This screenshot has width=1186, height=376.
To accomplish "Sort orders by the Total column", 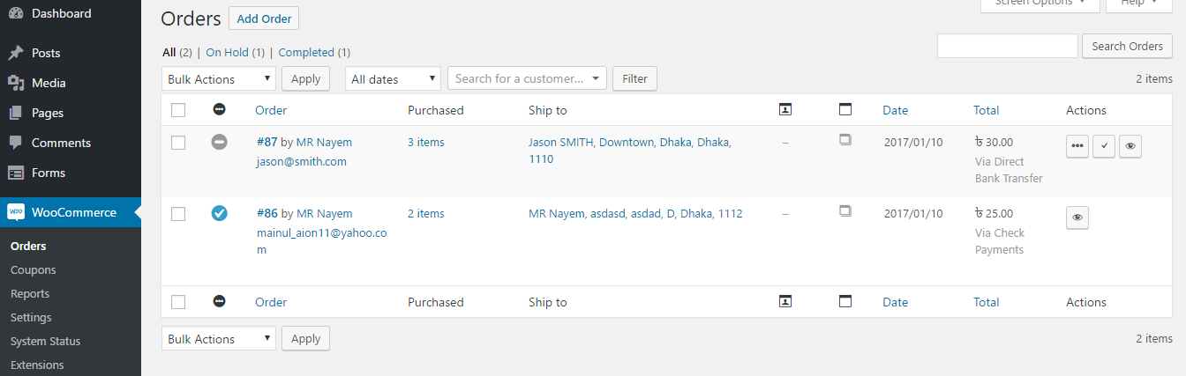I will 986,110.
